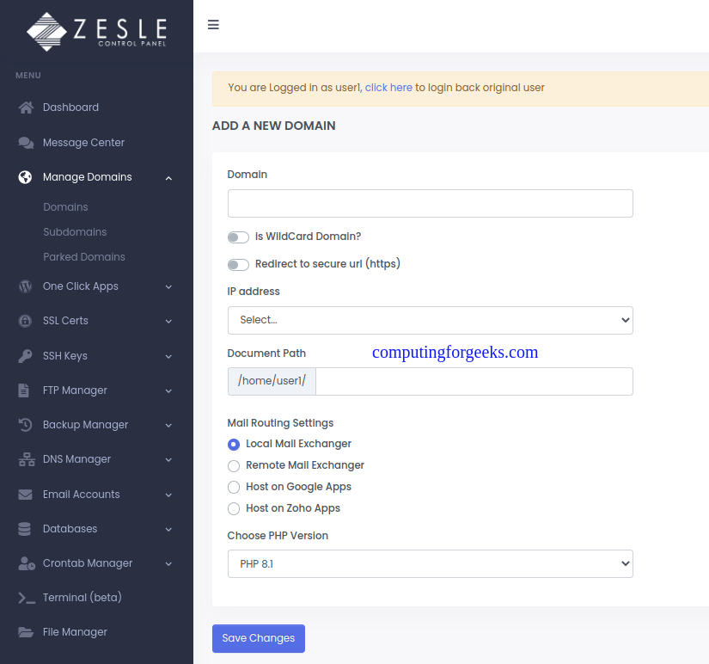Choose Host on Google Apps option

pyautogui.click(x=234, y=487)
